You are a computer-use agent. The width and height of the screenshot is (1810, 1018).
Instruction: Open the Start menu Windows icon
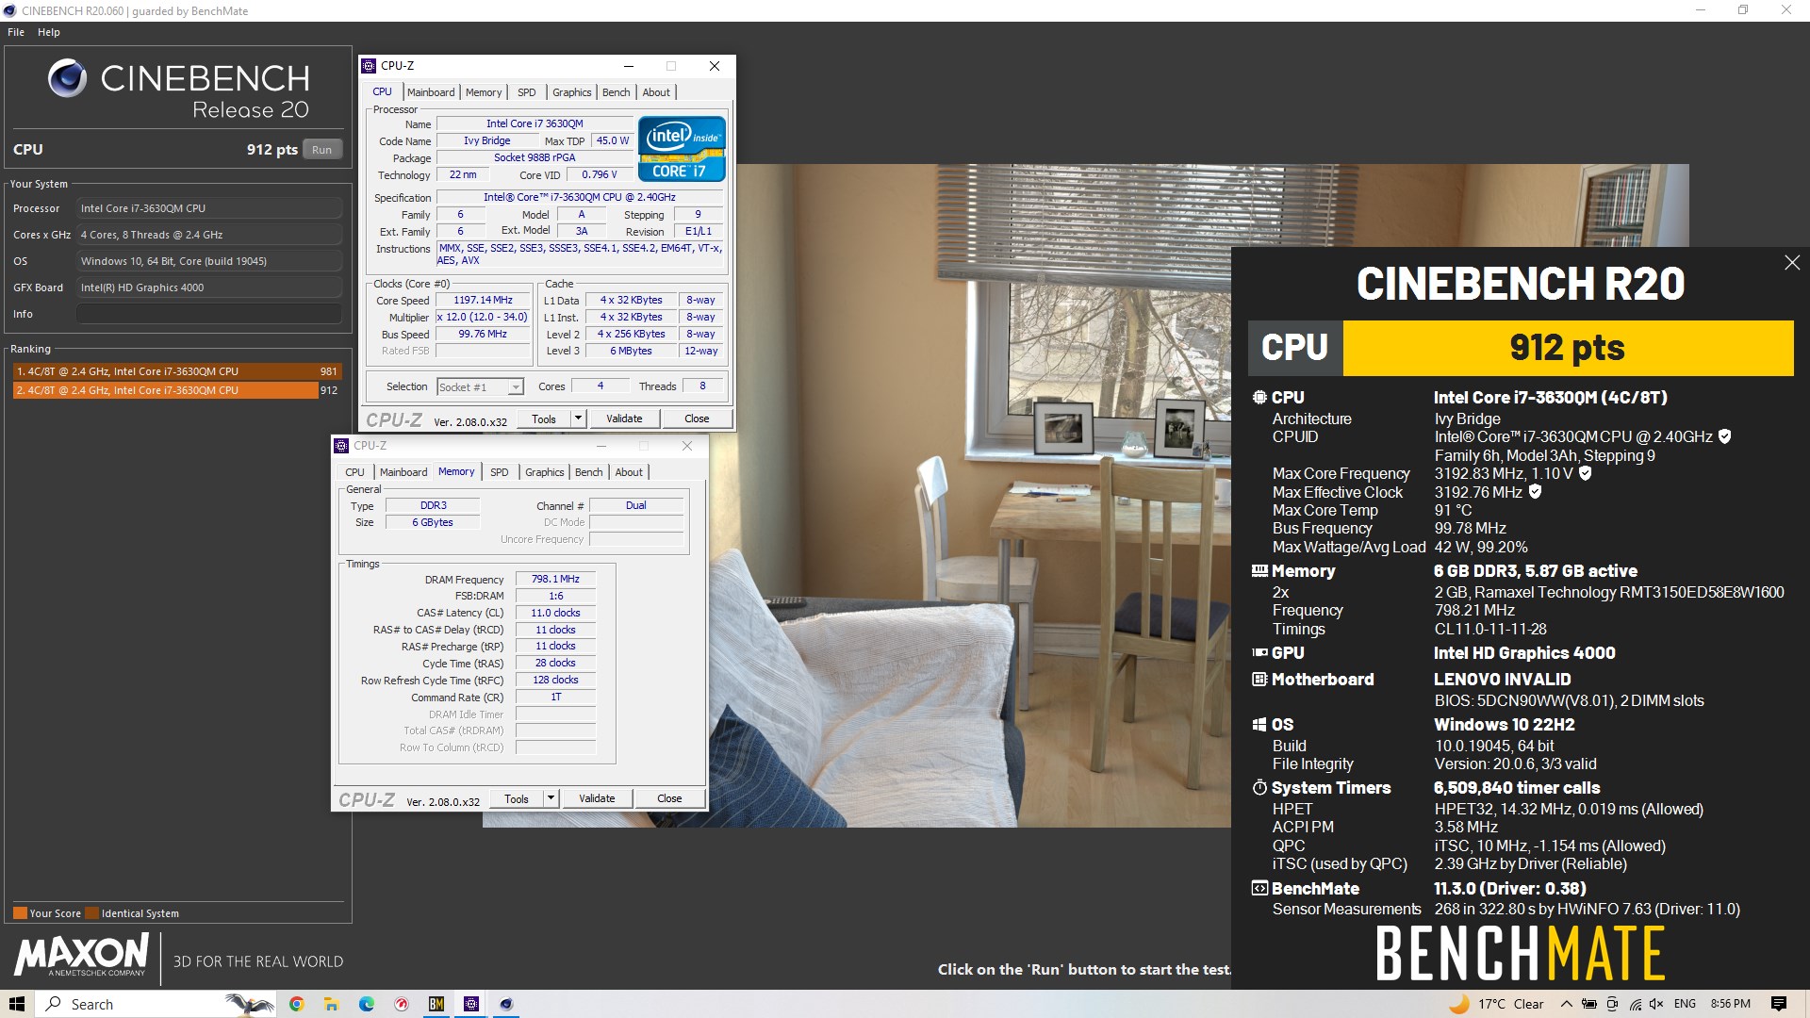click(17, 1004)
